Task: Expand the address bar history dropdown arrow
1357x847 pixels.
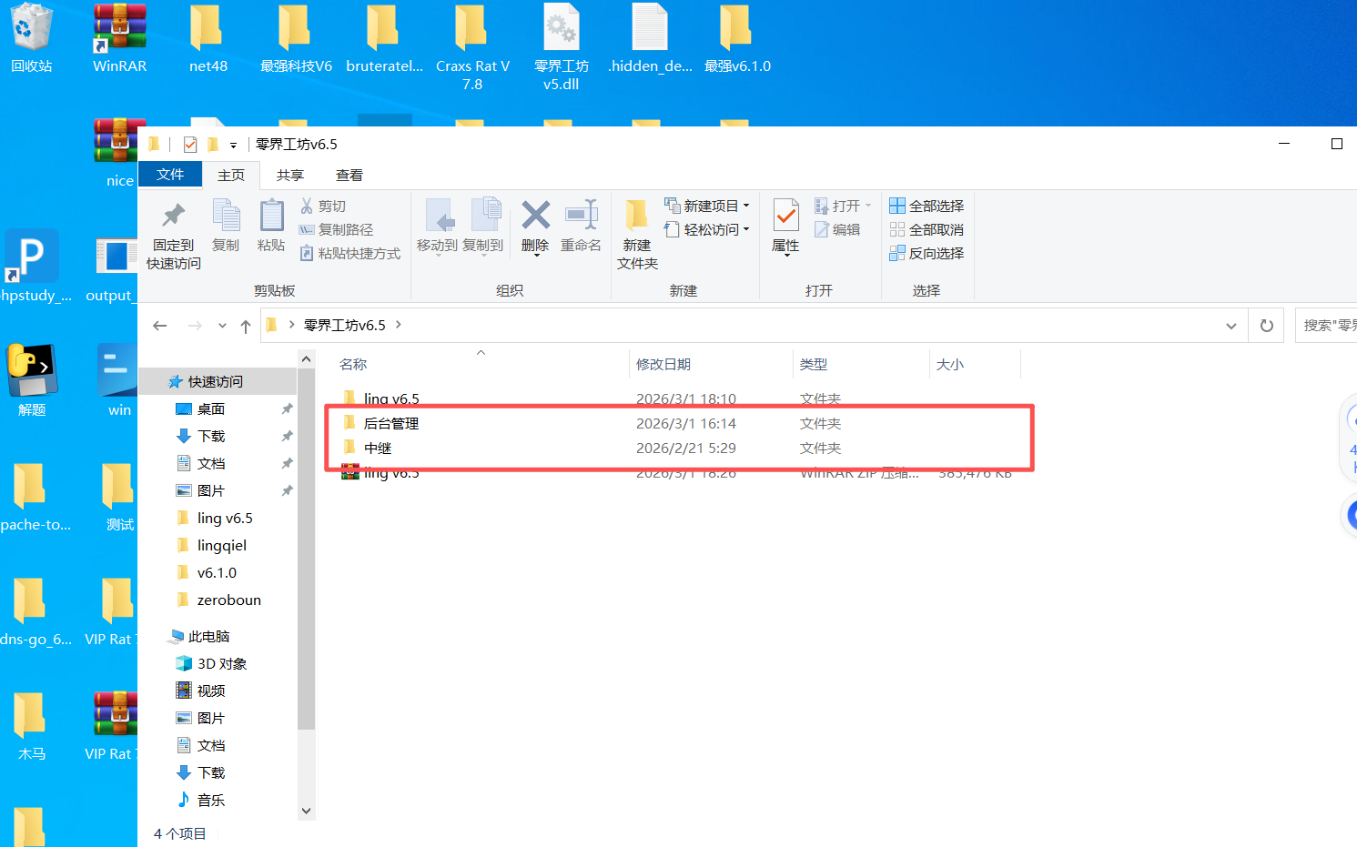Action: pyautogui.click(x=1230, y=326)
